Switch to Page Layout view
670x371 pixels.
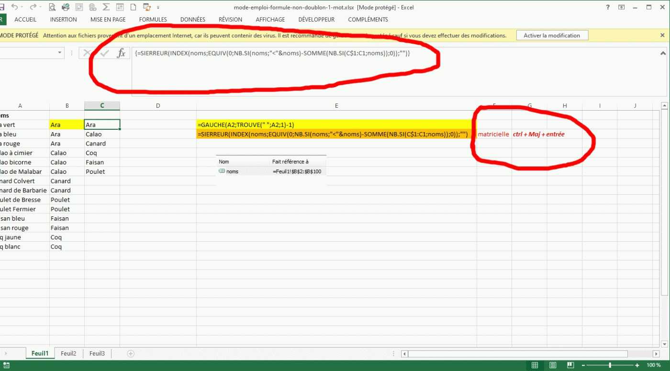(x=552, y=366)
